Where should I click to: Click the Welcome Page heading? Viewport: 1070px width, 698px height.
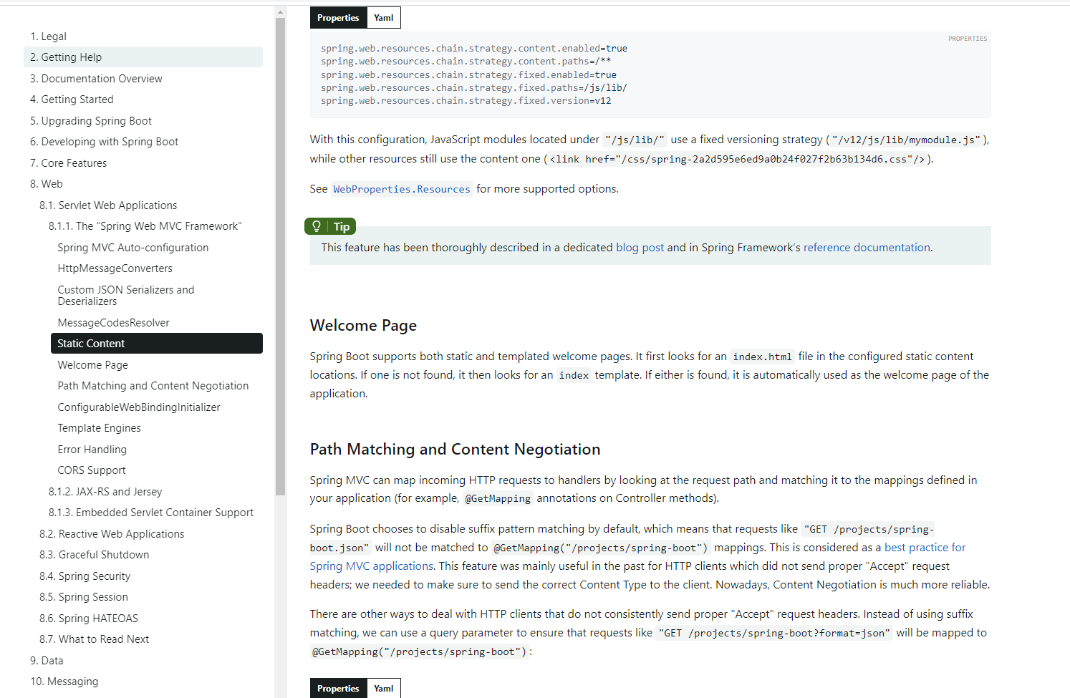click(x=363, y=326)
